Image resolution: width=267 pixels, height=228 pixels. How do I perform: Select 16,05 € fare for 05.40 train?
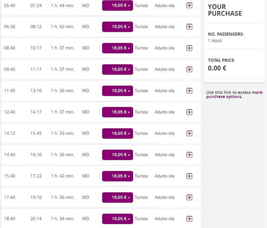(x=118, y=6)
